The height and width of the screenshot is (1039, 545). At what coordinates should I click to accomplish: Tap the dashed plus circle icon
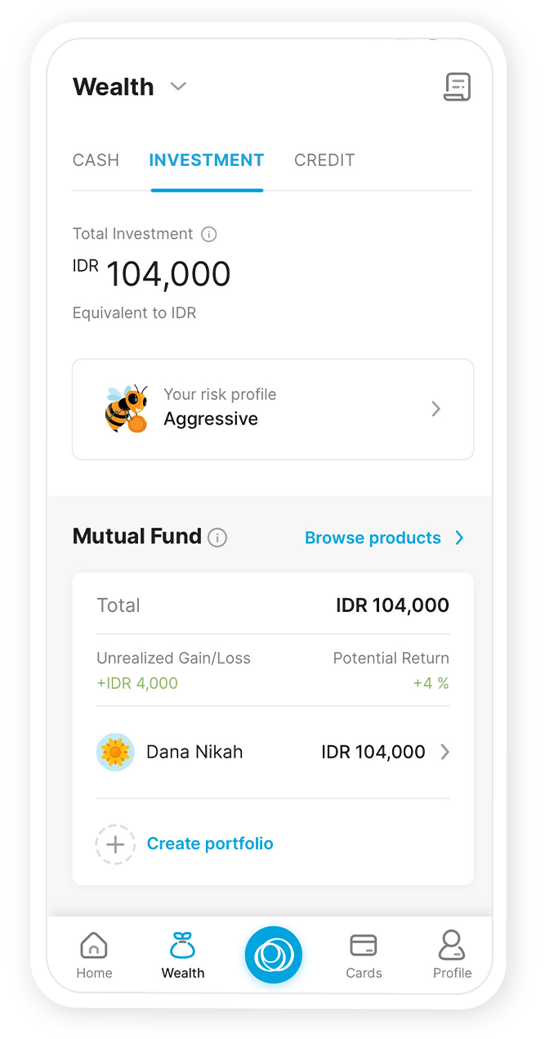point(115,844)
